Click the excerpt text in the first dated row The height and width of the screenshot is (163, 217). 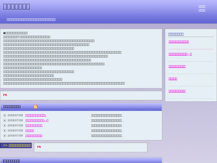point(107,115)
